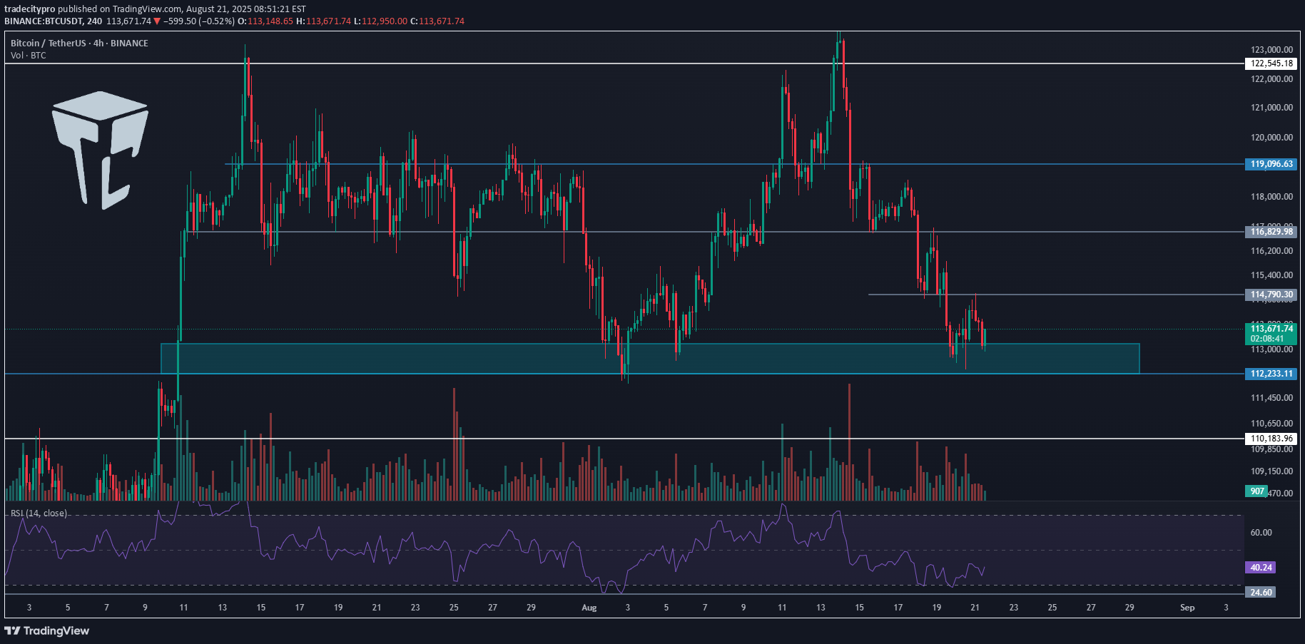The width and height of the screenshot is (1305, 644).
Task: Click the 118,000.00 price axis tick
Action: 1271,196
